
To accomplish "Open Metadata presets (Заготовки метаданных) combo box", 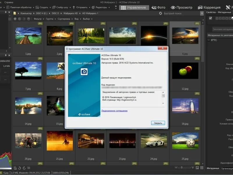I will click(x=222, y=29).
